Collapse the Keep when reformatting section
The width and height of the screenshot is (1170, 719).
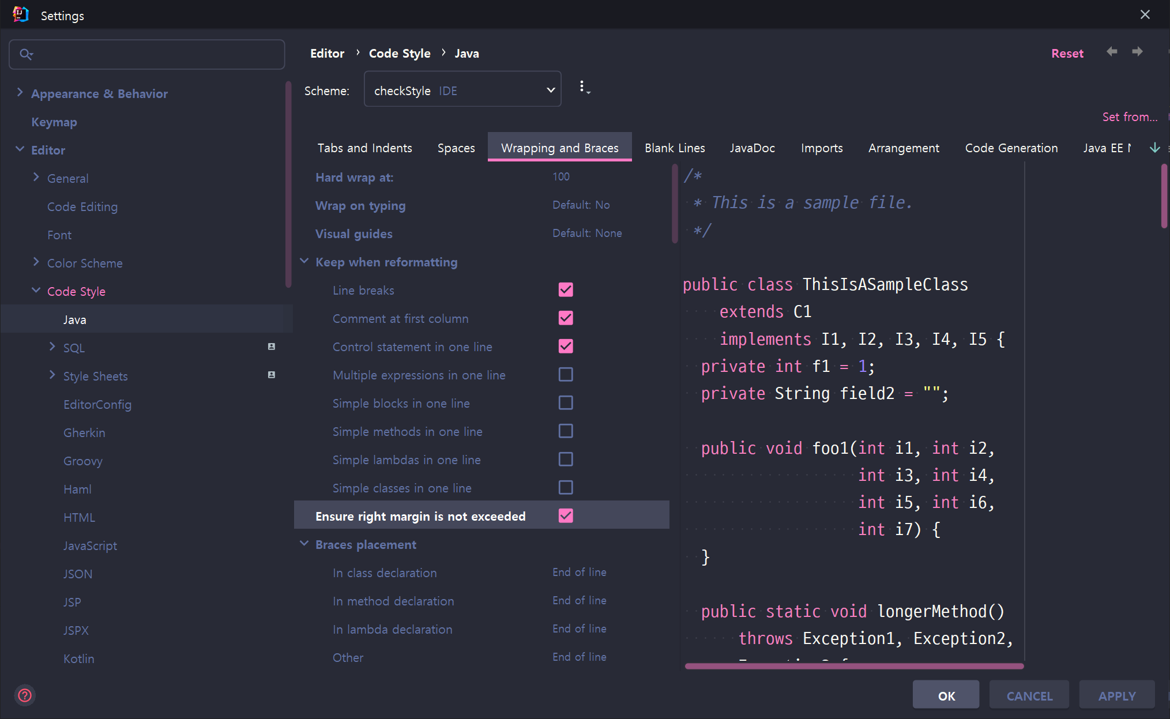(x=304, y=262)
